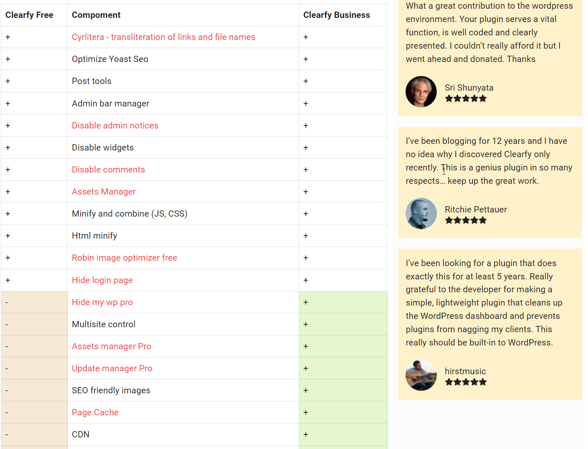Select the reviewer name Sri Shunyata
This screenshot has height=449, width=588.
(x=469, y=88)
